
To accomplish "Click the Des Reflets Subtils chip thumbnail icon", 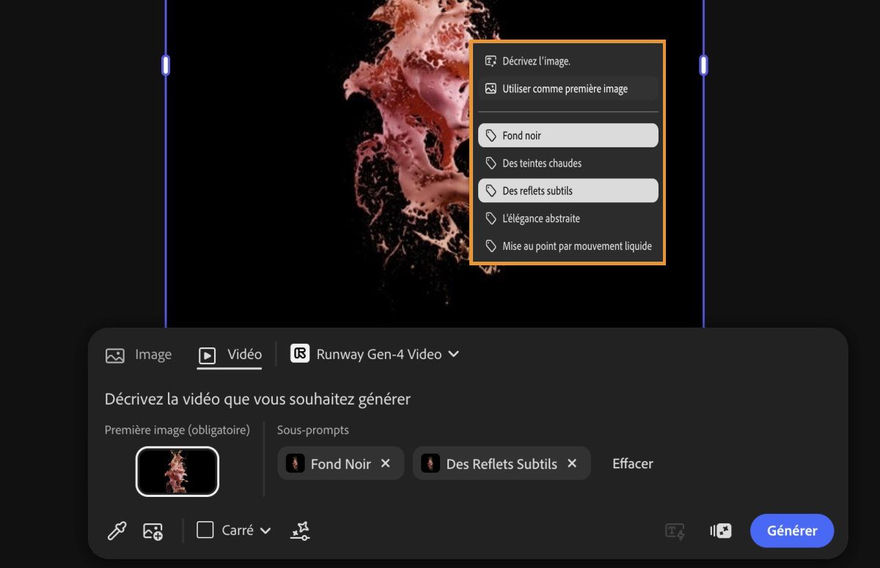I will click(x=430, y=463).
